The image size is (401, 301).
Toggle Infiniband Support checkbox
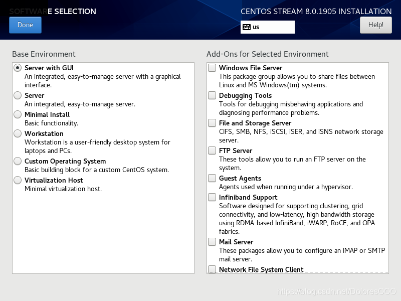[x=212, y=197]
